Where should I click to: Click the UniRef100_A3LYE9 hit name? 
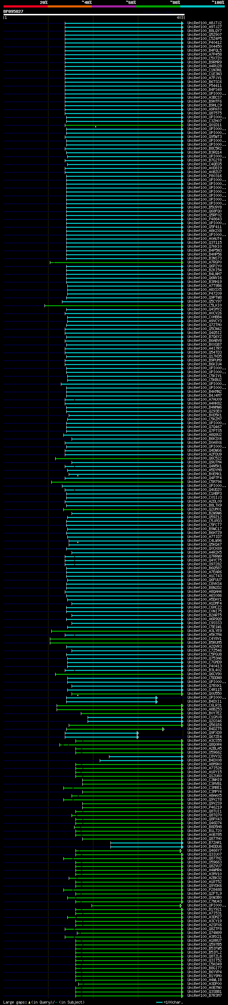(x=204, y=631)
